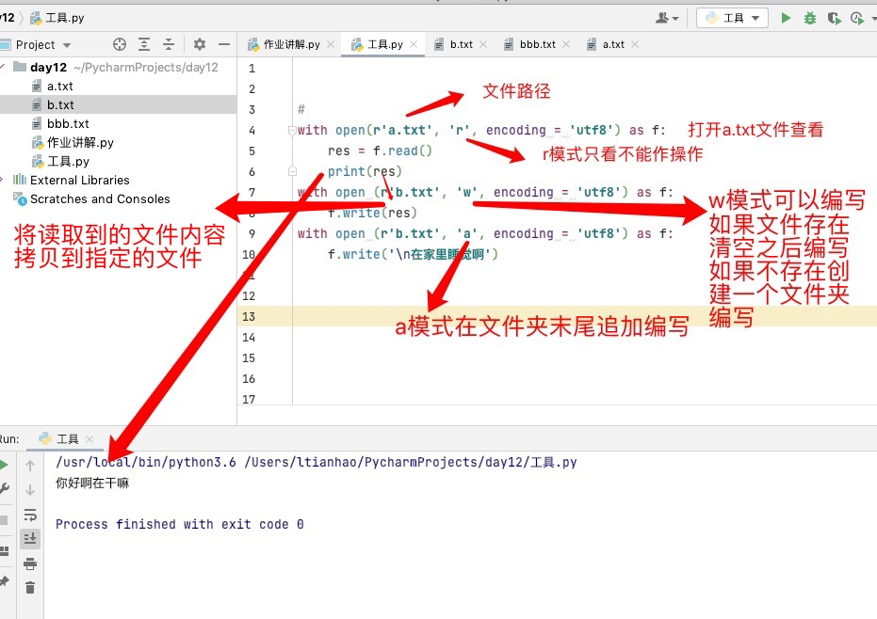877x619 pixels.
Task: Toggle scroll to end in Run console
Action: [30, 538]
